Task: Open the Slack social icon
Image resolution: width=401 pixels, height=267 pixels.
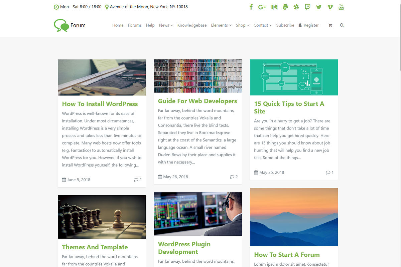Action: (296, 7)
